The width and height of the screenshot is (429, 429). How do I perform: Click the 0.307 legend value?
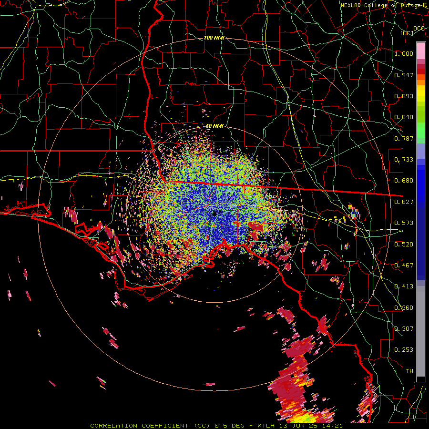pyautogui.click(x=404, y=329)
